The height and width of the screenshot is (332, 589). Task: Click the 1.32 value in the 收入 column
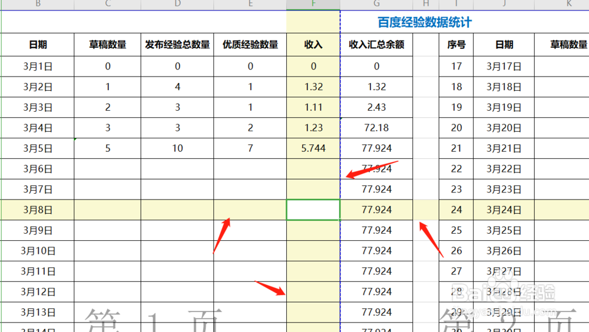(x=313, y=87)
